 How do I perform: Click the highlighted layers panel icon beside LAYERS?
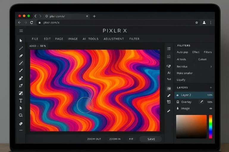click(x=169, y=89)
